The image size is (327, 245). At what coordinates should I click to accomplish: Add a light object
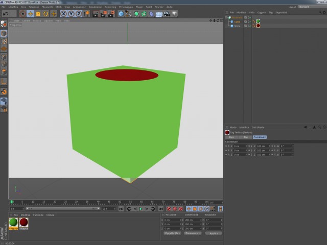click(x=174, y=14)
